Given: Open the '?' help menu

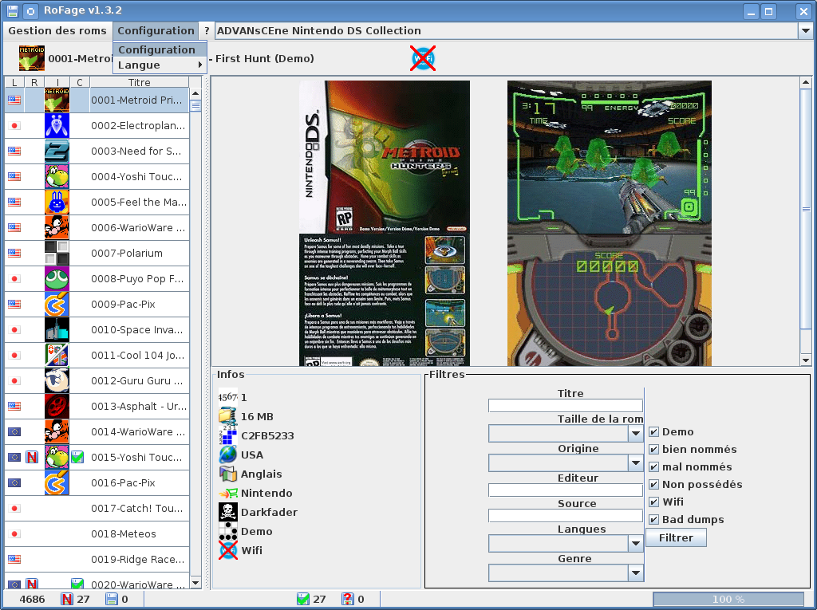Looking at the screenshot, I should point(207,31).
